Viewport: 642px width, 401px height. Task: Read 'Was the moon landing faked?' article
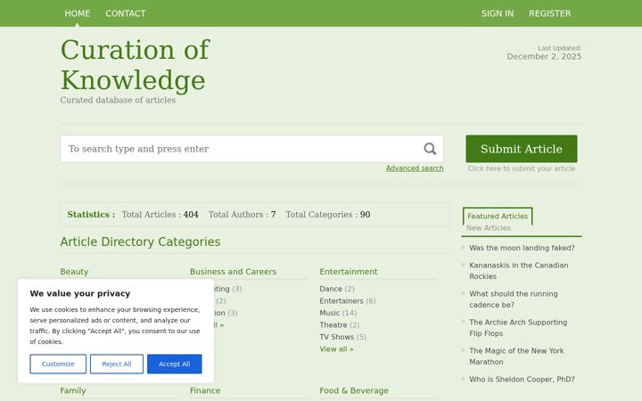tap(522, 248)
